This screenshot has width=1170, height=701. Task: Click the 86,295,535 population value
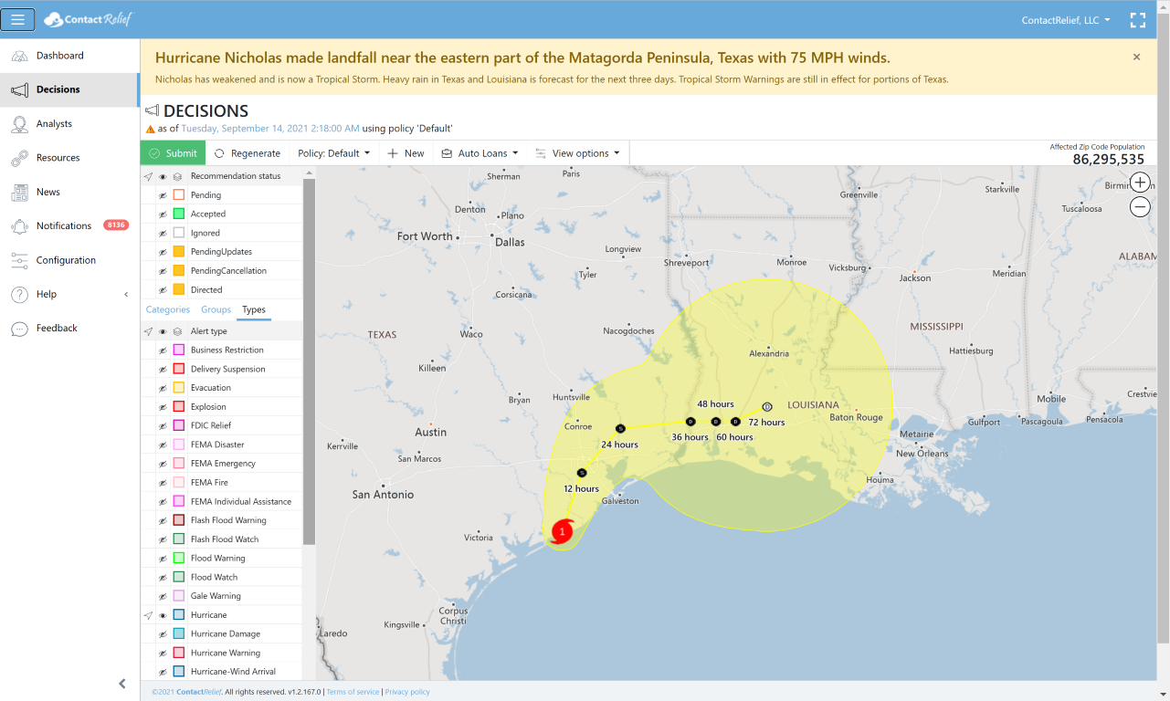pos(1108,159)
